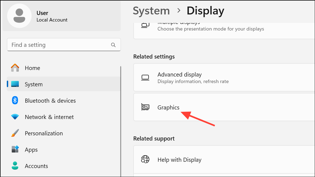Click the GPU icon next to Graphics
This screenshot has width=315, height=177.
pos(146,107)
